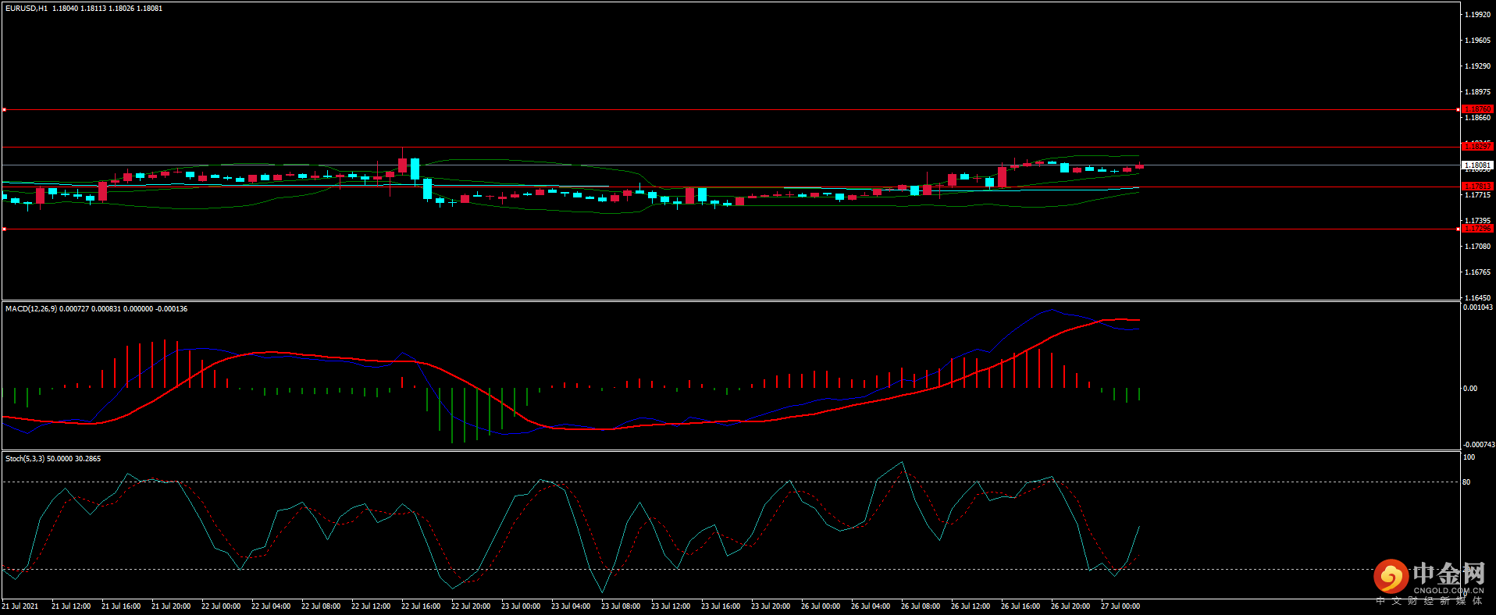1496x615 pixels.
Task: Click the 23 Jul 00:00 time axis label
Action: pos(520,606)
